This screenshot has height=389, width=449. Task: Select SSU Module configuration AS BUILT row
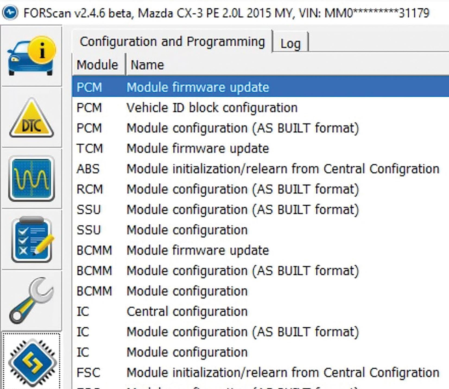(x=242, y=210)
